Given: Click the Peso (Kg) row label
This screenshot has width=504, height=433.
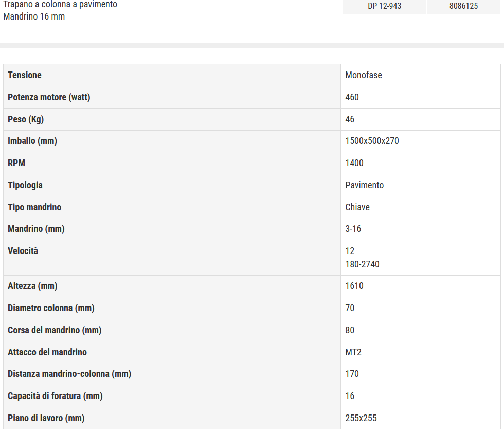Looking at the screenshot, I should 26,120.
